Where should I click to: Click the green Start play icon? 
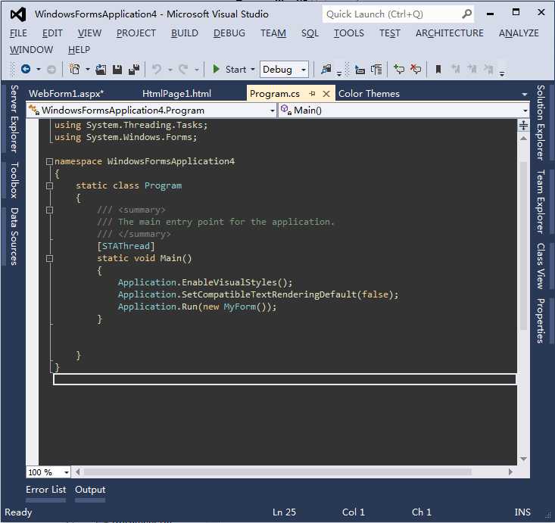coord(216,69)
